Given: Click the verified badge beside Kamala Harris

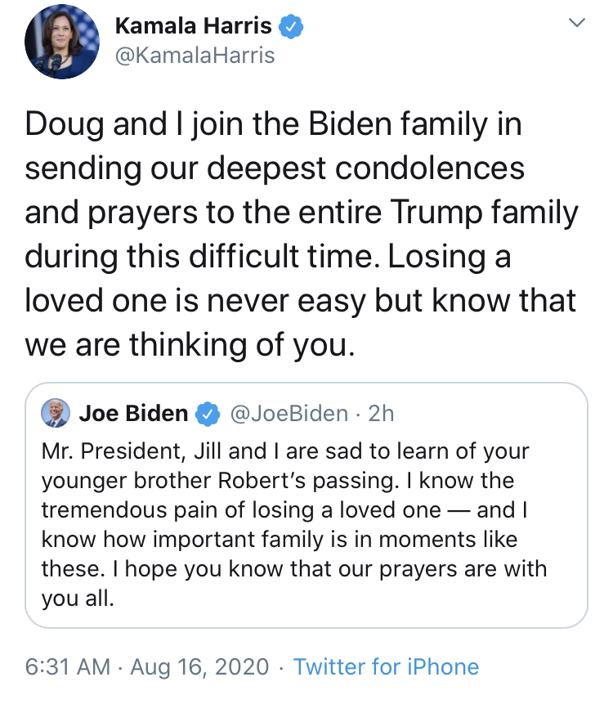Looking at the screenshot, I should tap(291, 27).
